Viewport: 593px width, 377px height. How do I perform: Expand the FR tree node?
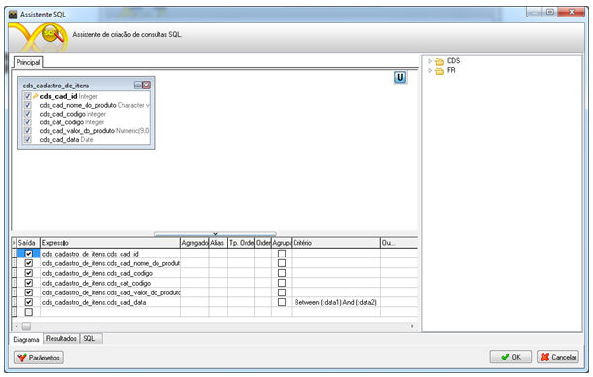(x=430, y=70)
